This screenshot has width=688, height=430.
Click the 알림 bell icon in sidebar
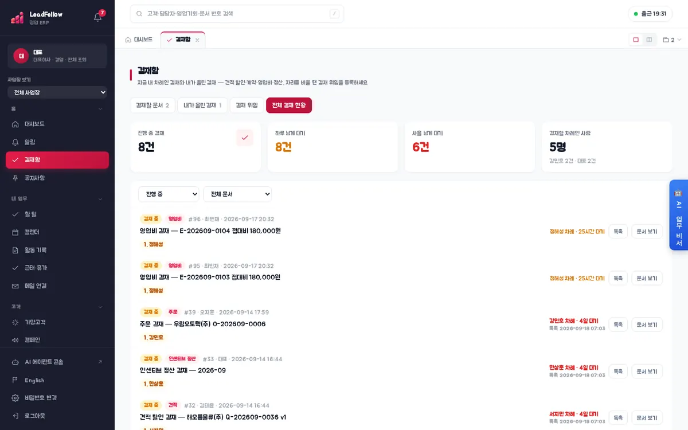pos(15,142)
